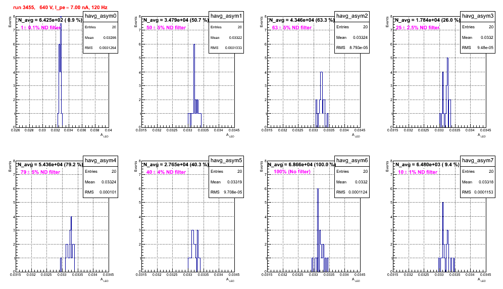
Task: Click Mean value 0.03322 in havg_asym1
Action: (235, 37)
